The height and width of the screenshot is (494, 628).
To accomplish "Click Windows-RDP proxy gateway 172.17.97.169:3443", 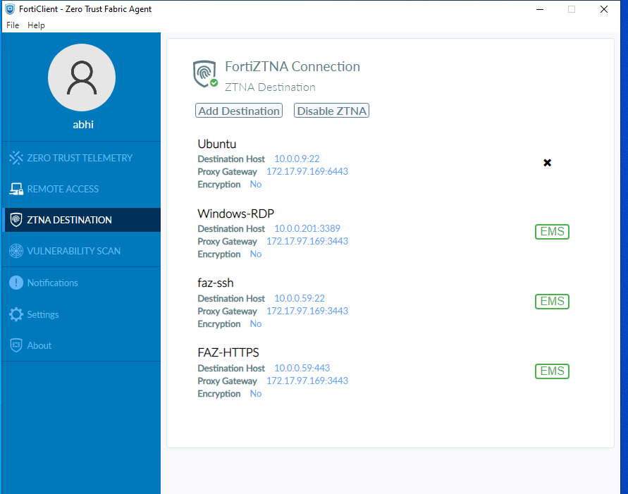I will click(x=307, y=242).
